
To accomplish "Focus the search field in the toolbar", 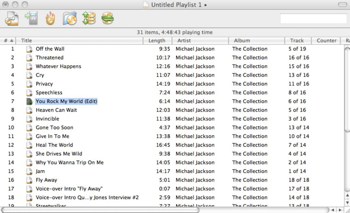I will pos(313,18).
